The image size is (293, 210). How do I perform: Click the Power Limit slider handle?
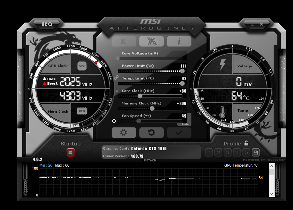point(182,71)
